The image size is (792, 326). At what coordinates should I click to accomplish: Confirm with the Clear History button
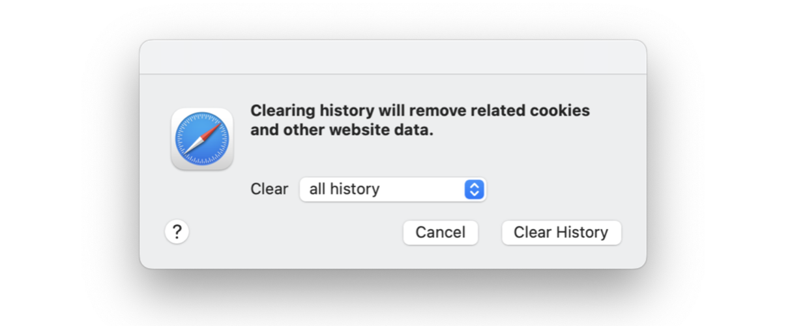[x=561, y=232]
